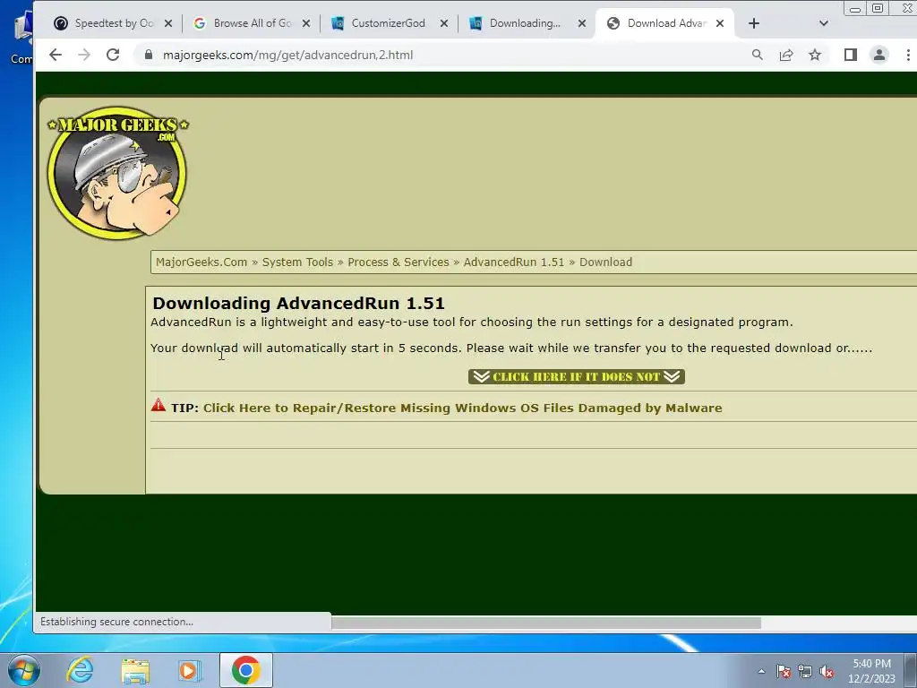Go back to the previous page

[56, 55]
